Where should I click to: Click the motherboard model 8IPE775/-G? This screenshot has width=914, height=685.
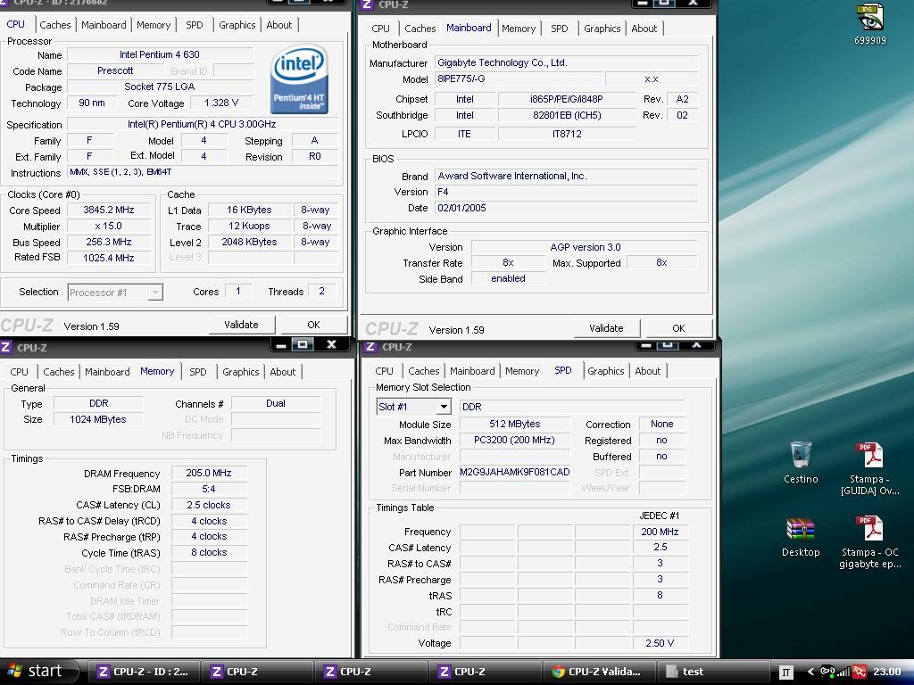click(x=518, y=78)
